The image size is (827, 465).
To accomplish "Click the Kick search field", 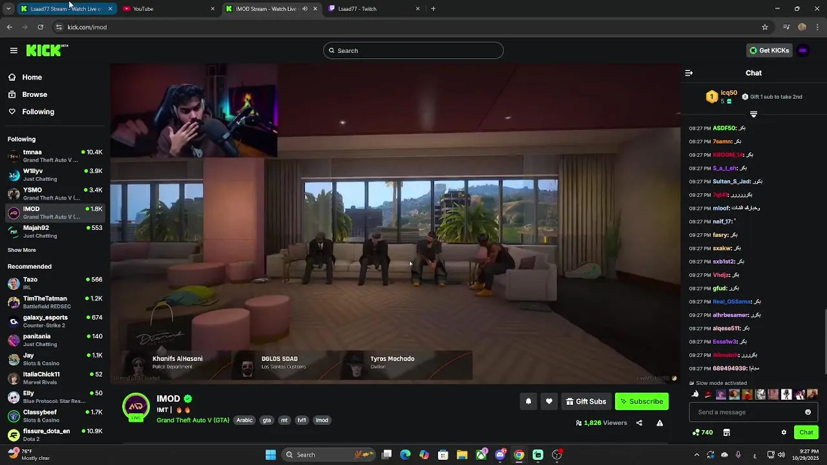I will 413,50.
